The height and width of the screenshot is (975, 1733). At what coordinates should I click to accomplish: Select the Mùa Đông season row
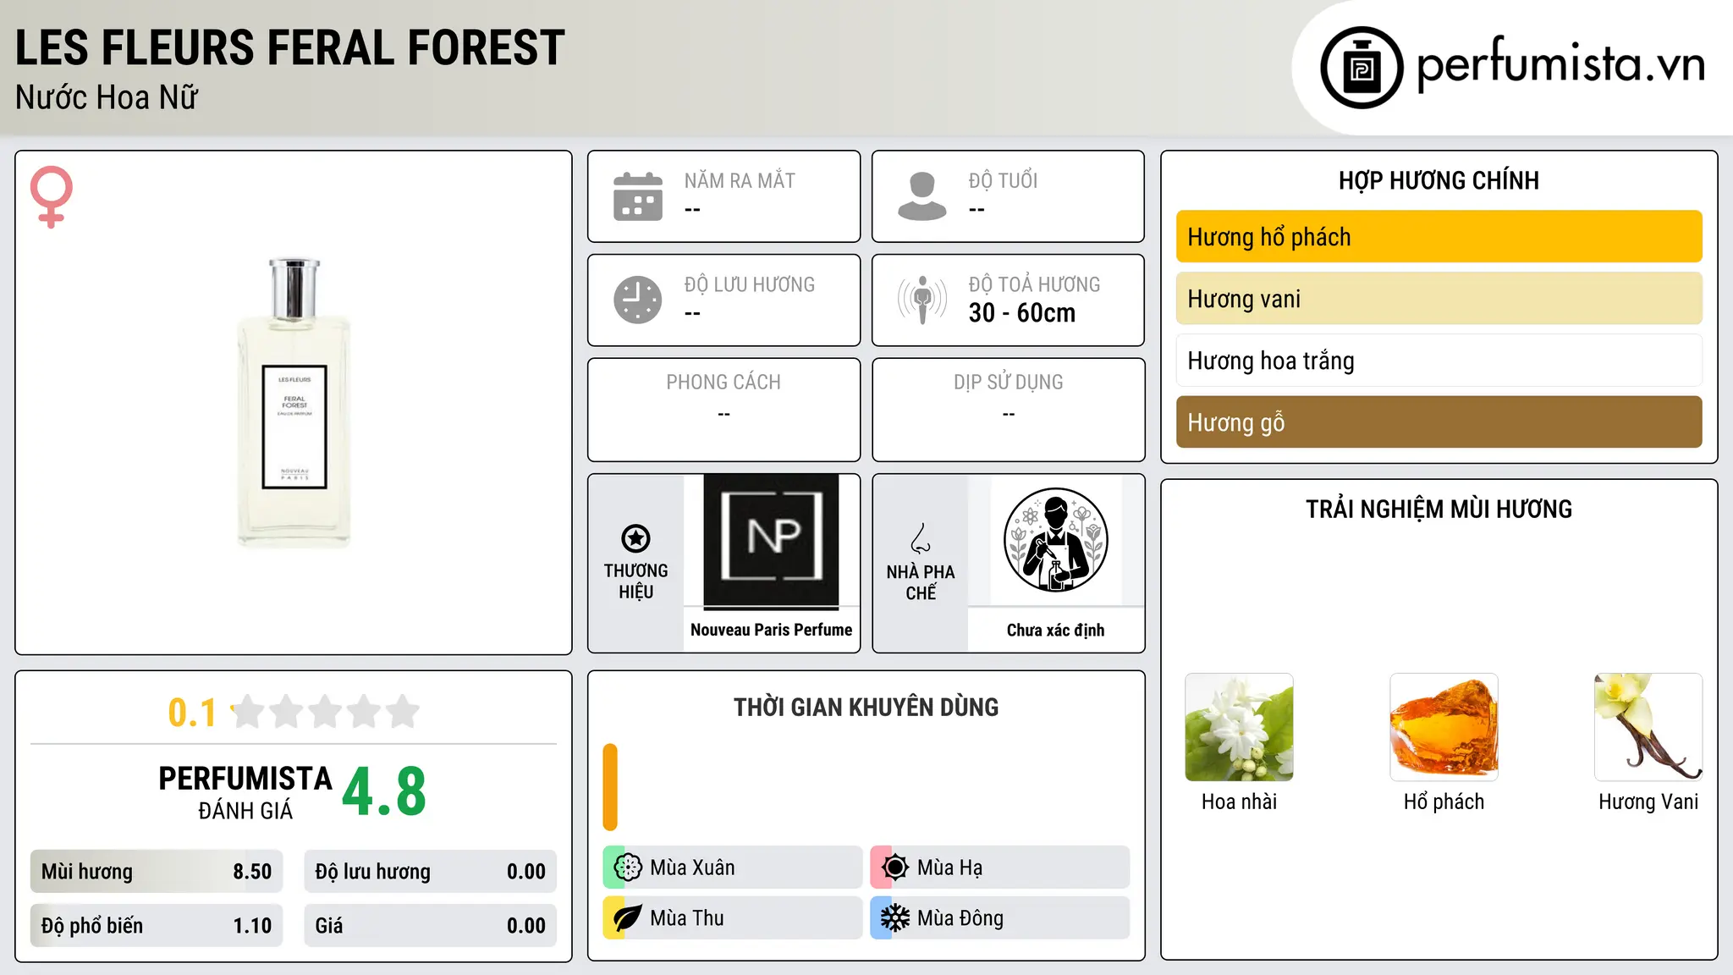click(x=1000, y=918)
